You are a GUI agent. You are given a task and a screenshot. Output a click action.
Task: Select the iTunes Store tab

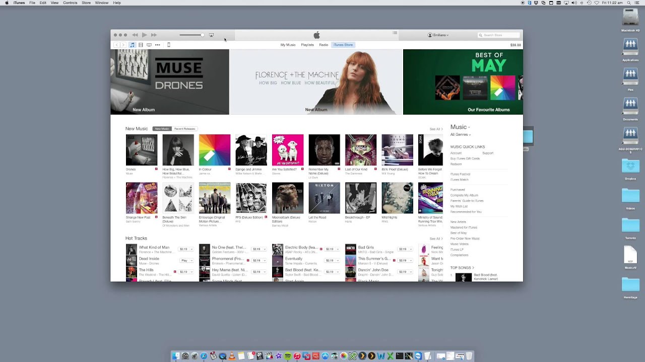coord(343,45)
